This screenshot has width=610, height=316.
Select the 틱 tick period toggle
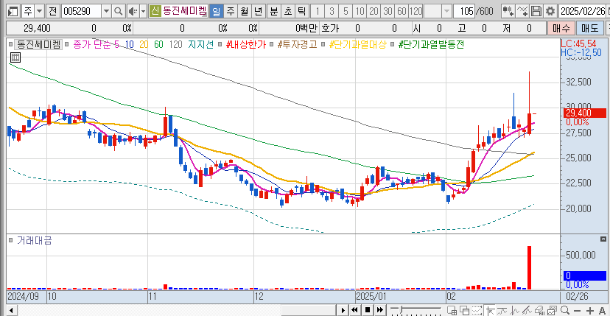point(301,11)
